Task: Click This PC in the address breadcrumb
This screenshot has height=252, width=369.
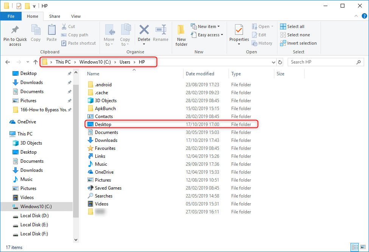Action: click(63, 62)
